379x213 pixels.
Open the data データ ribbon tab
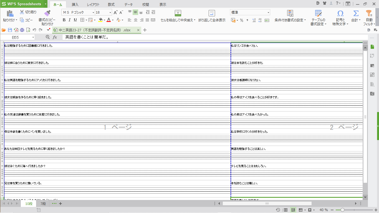click(x=128, y=5)
